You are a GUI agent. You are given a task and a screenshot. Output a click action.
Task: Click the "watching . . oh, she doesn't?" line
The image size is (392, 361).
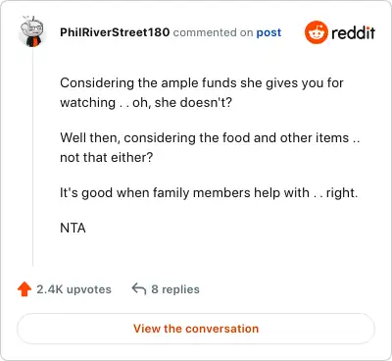coord(146,103)
